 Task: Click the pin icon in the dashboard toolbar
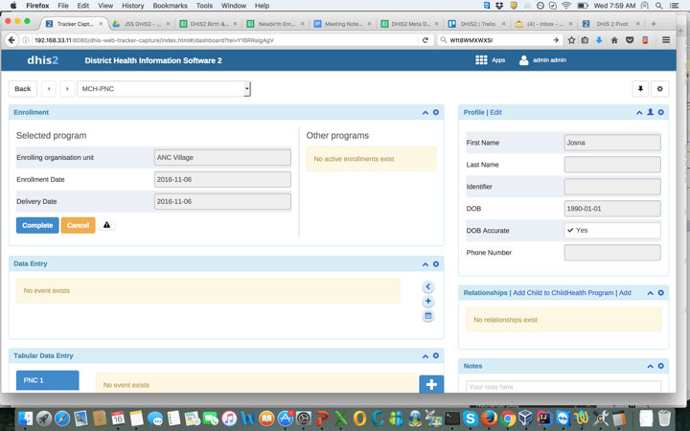click(640, 89)
